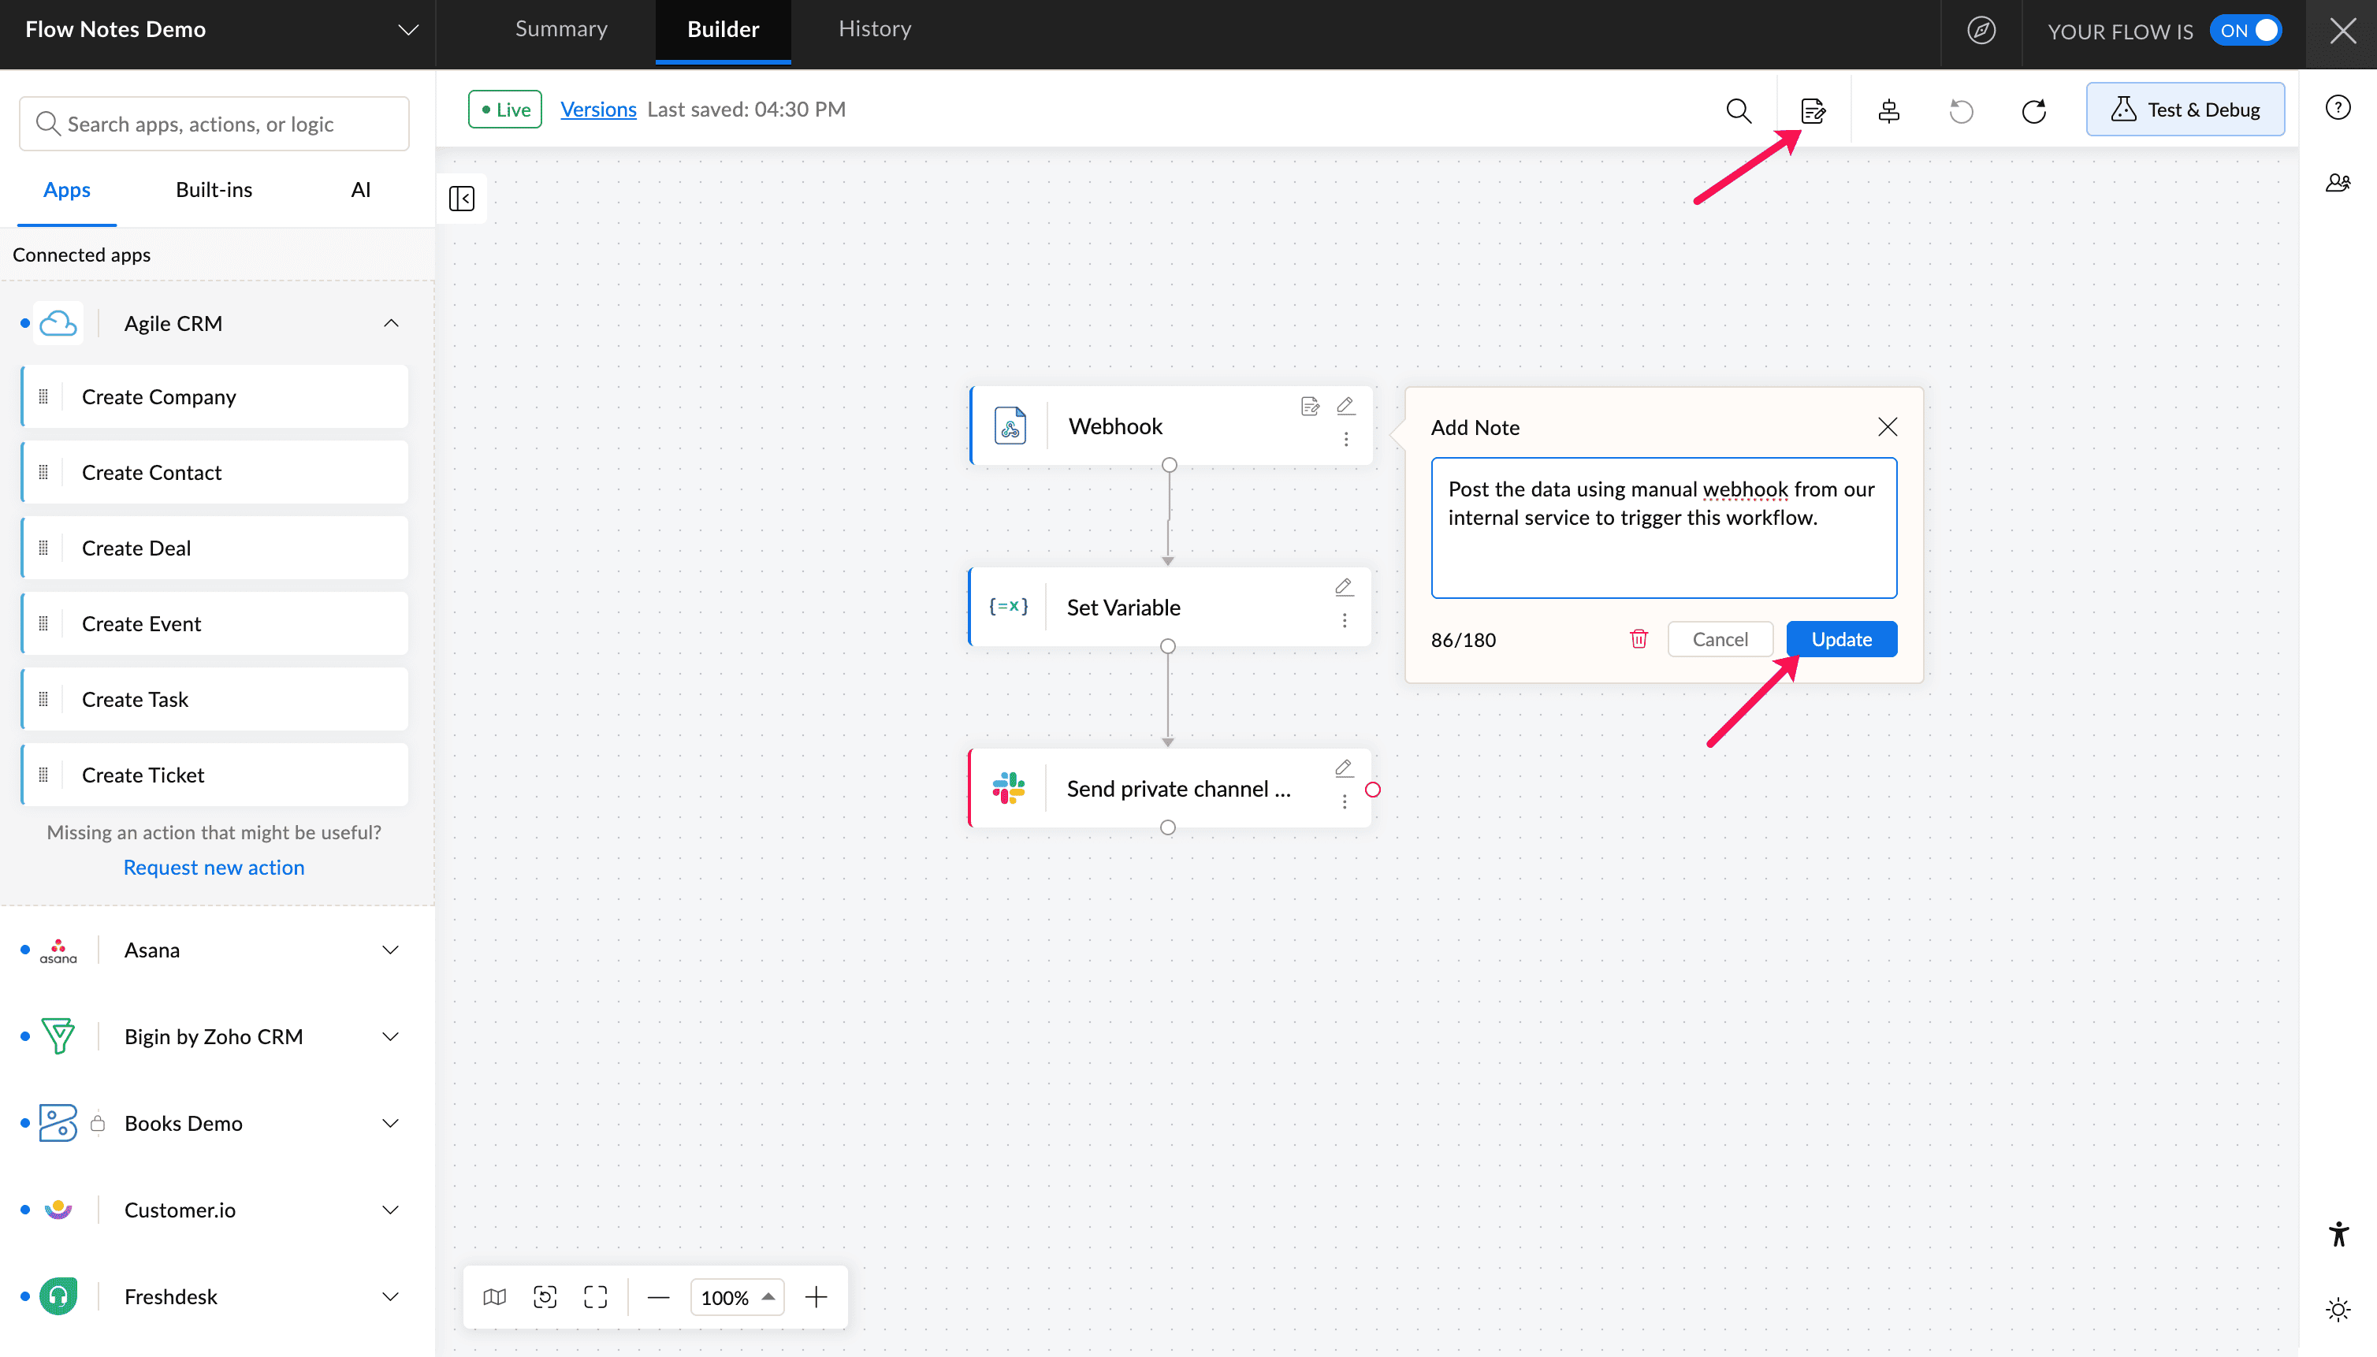Click the Update button in Add Note
Image resolution: width=2377 pixels, height=1357 pixels.
(x=1841, y=639)
